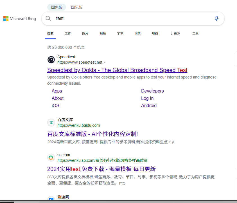
Task: Open the Log In sitelink
Action: 147,98
